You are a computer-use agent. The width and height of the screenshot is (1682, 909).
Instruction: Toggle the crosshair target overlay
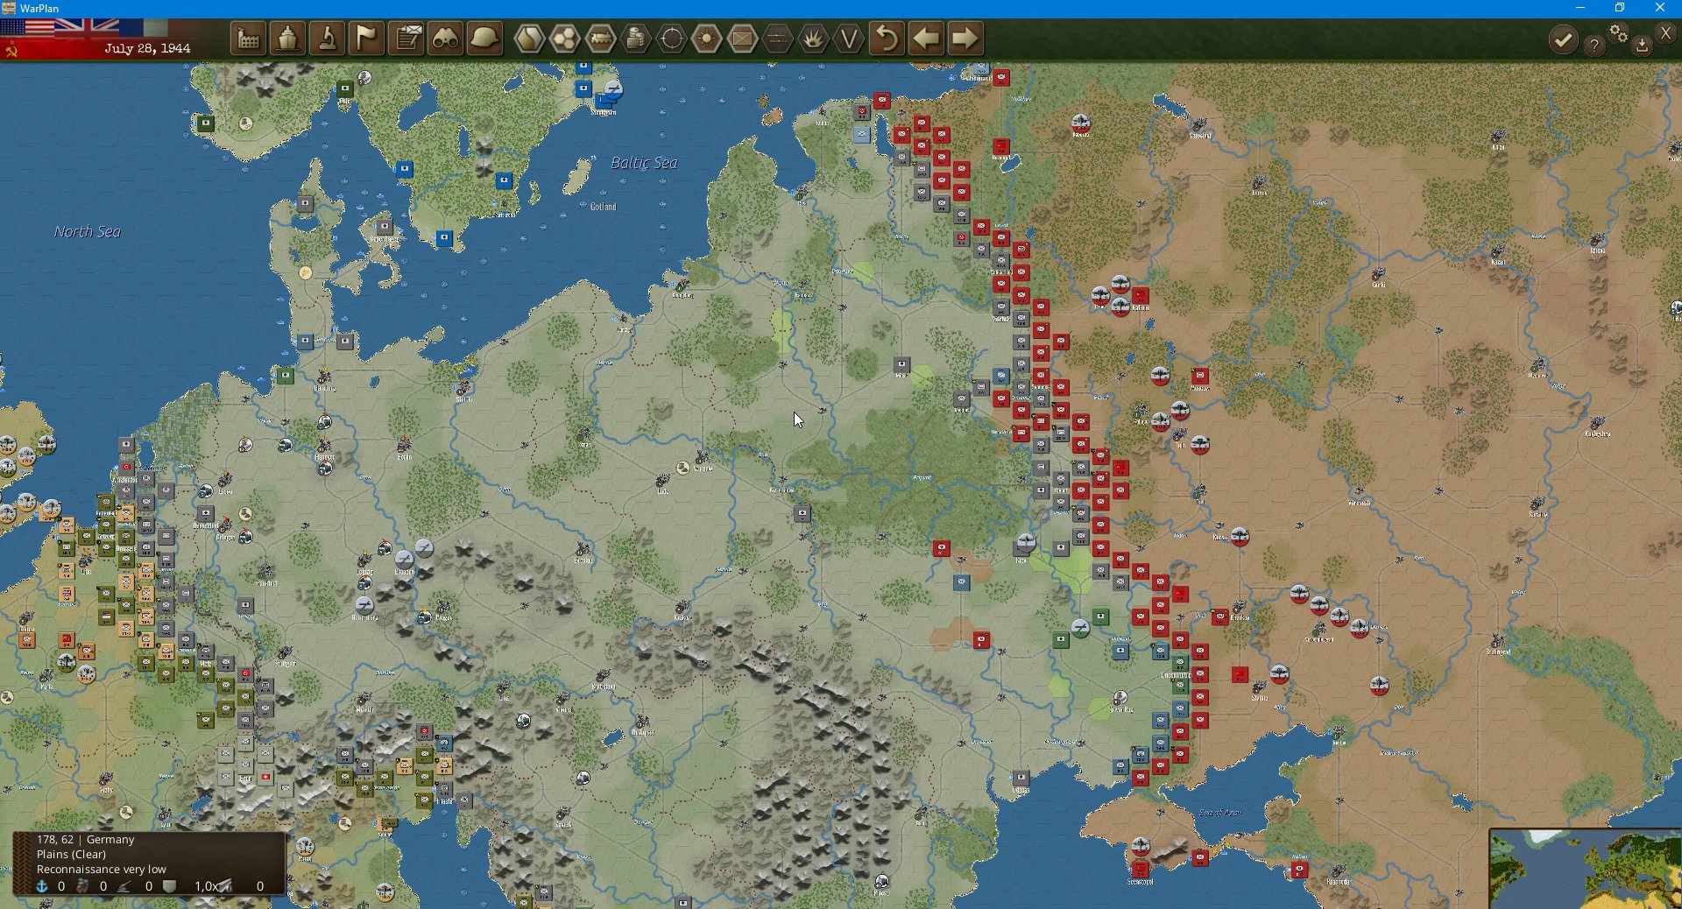click(672, 39)
